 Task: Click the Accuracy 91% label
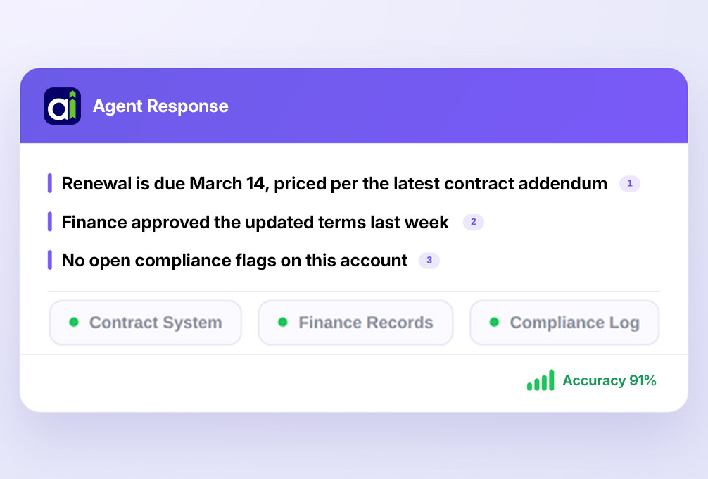point(609,380)
